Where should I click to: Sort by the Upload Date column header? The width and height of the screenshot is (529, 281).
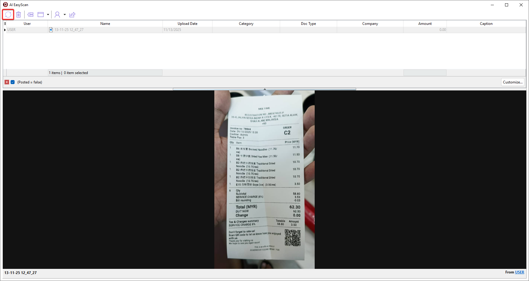pyautogui.click(x=187, y=24)
